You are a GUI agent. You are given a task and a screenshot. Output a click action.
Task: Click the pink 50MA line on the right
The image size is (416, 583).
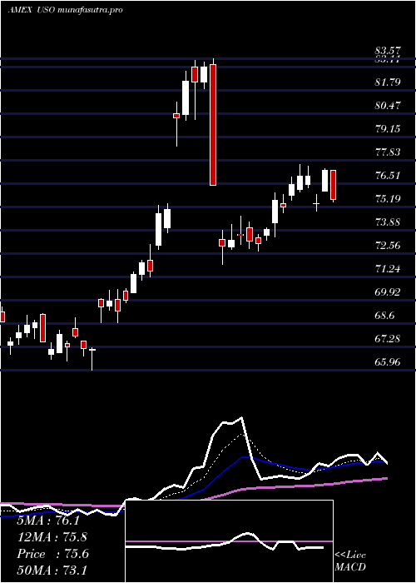[357, 481]
